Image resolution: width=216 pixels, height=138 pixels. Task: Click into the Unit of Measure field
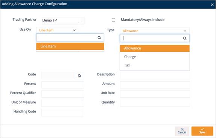[63, 103]
